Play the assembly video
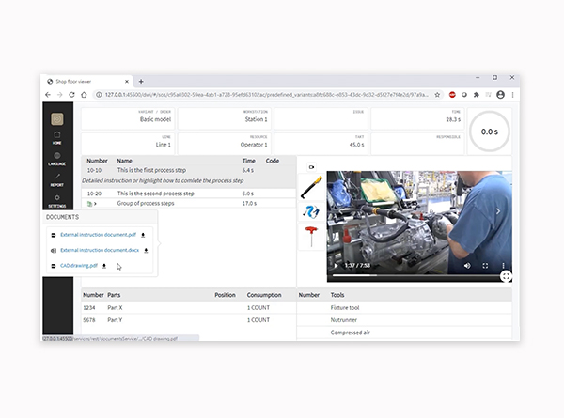This screenshot has height=418, width=564. (x=337, y=266)
